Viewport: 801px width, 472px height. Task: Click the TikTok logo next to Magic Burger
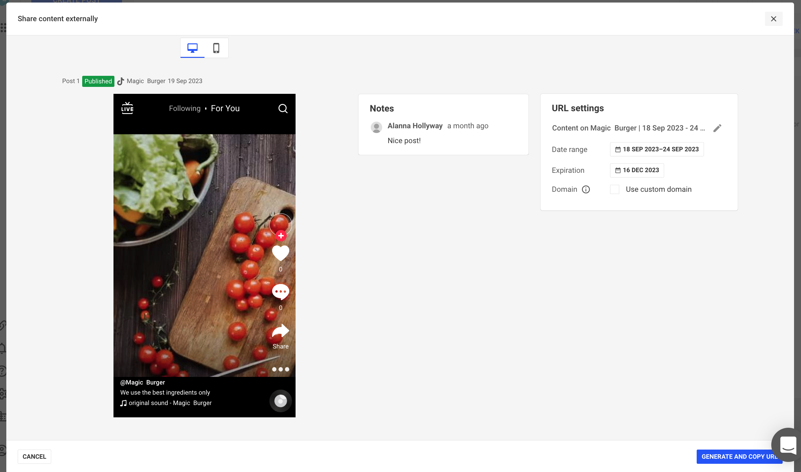(120, 82)
